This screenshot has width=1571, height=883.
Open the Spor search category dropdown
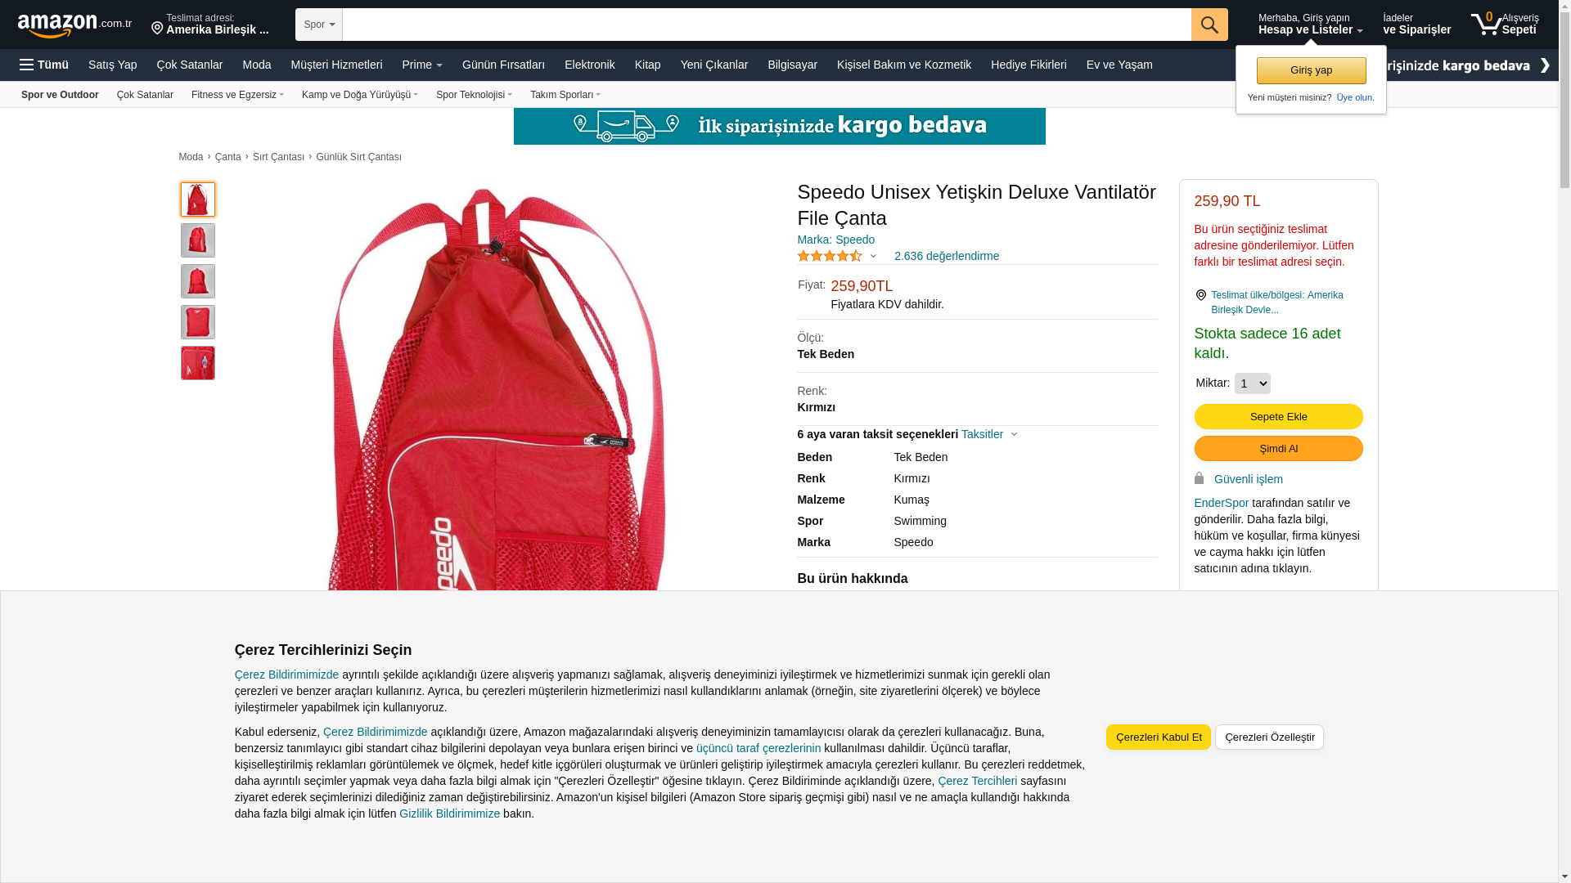(319, 25)
